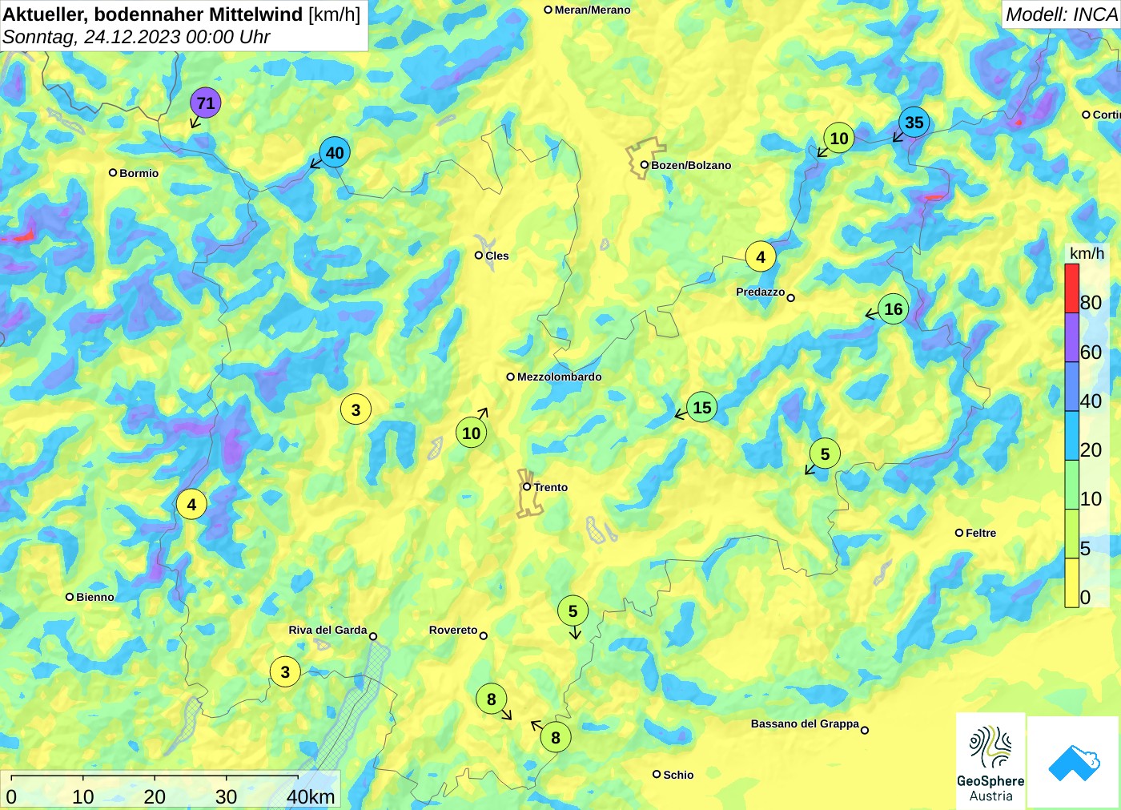1121x810 pixels.
Task: Click the yellow 3 marker near Riva del Garda
Action: click(x=285, y=671)
